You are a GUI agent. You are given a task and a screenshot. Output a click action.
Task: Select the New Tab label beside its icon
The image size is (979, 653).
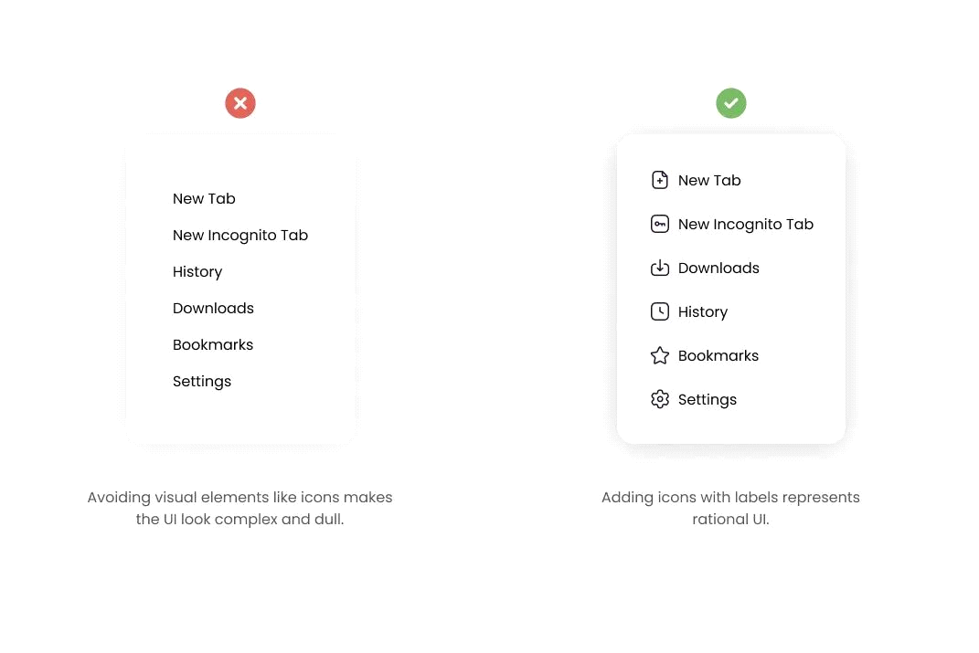(x=709, y=180)
